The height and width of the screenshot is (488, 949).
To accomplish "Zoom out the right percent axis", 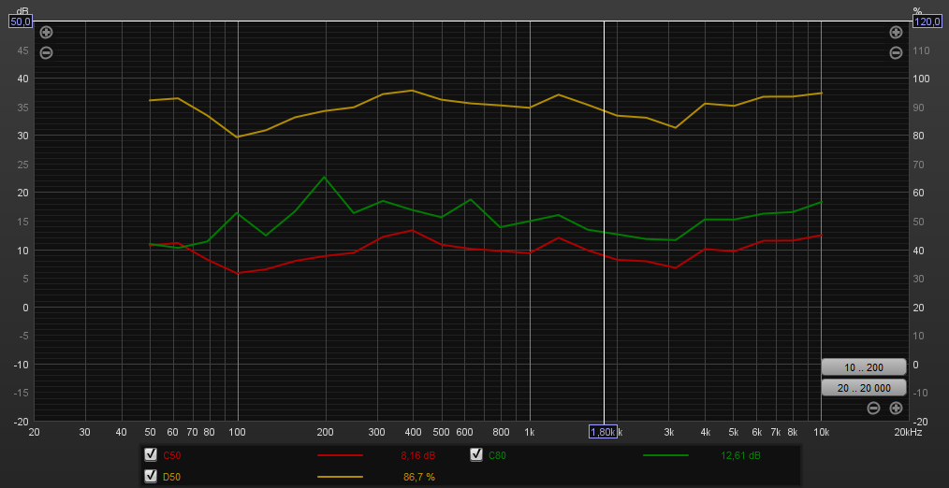I will click(x=896, y=53).
